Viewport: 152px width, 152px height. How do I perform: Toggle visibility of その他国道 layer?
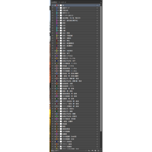click(53, 132)
